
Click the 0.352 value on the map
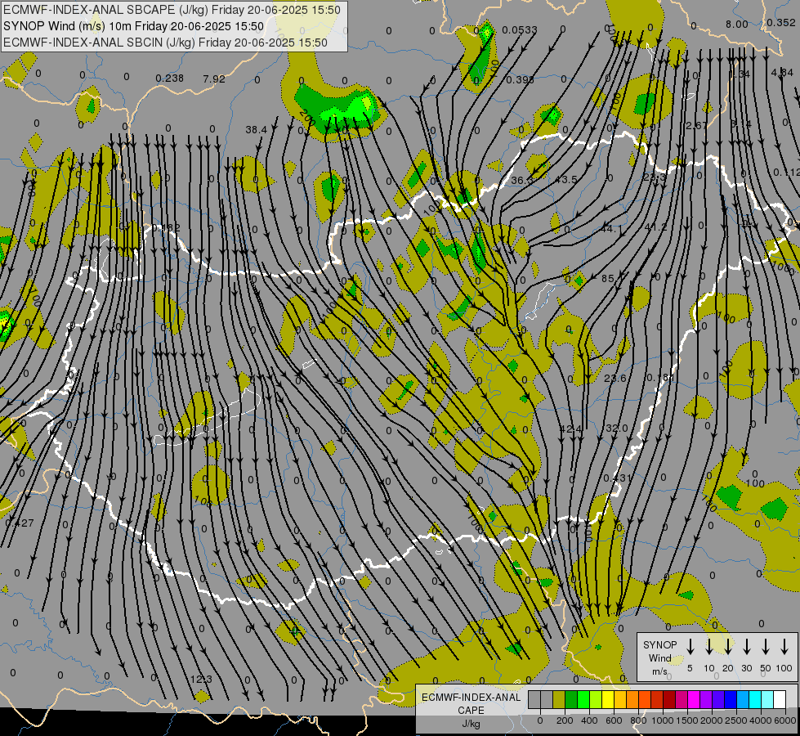click(x=780, y=22)
